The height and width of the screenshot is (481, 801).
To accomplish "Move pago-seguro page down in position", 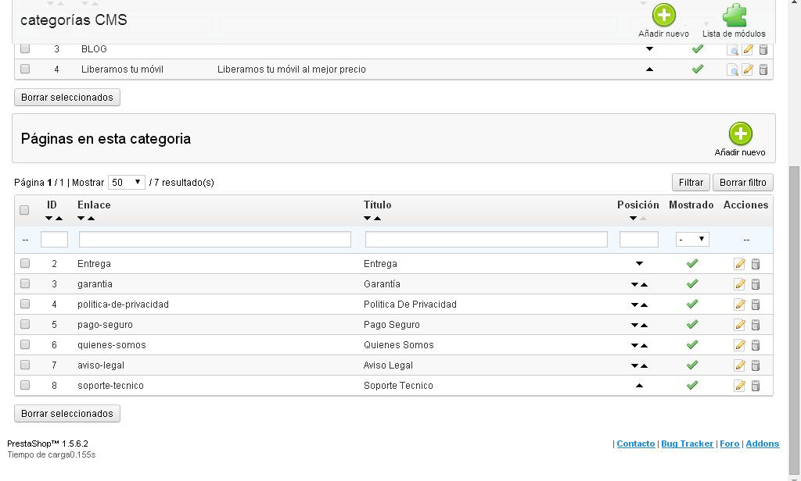I will click(x=635, y=326).
